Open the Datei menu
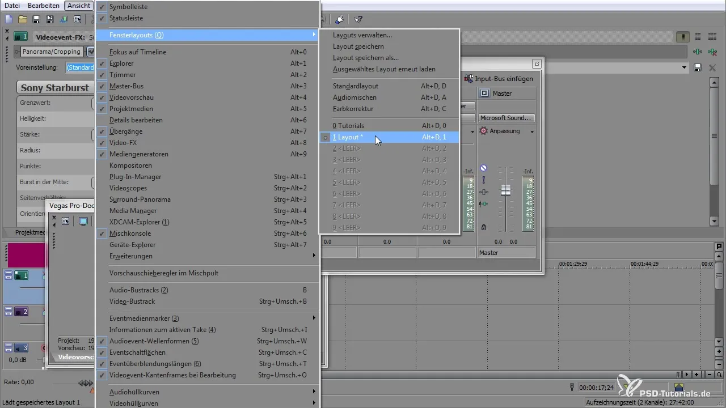726x408 pixels. (x=12, y=5)
